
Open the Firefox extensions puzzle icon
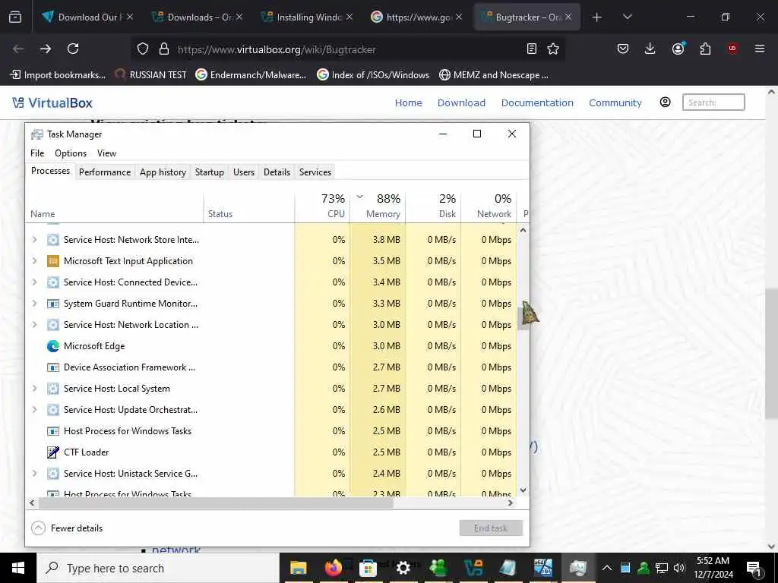tap(705, 49)
